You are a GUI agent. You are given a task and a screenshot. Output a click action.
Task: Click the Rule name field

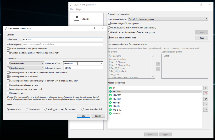[63, 40]
